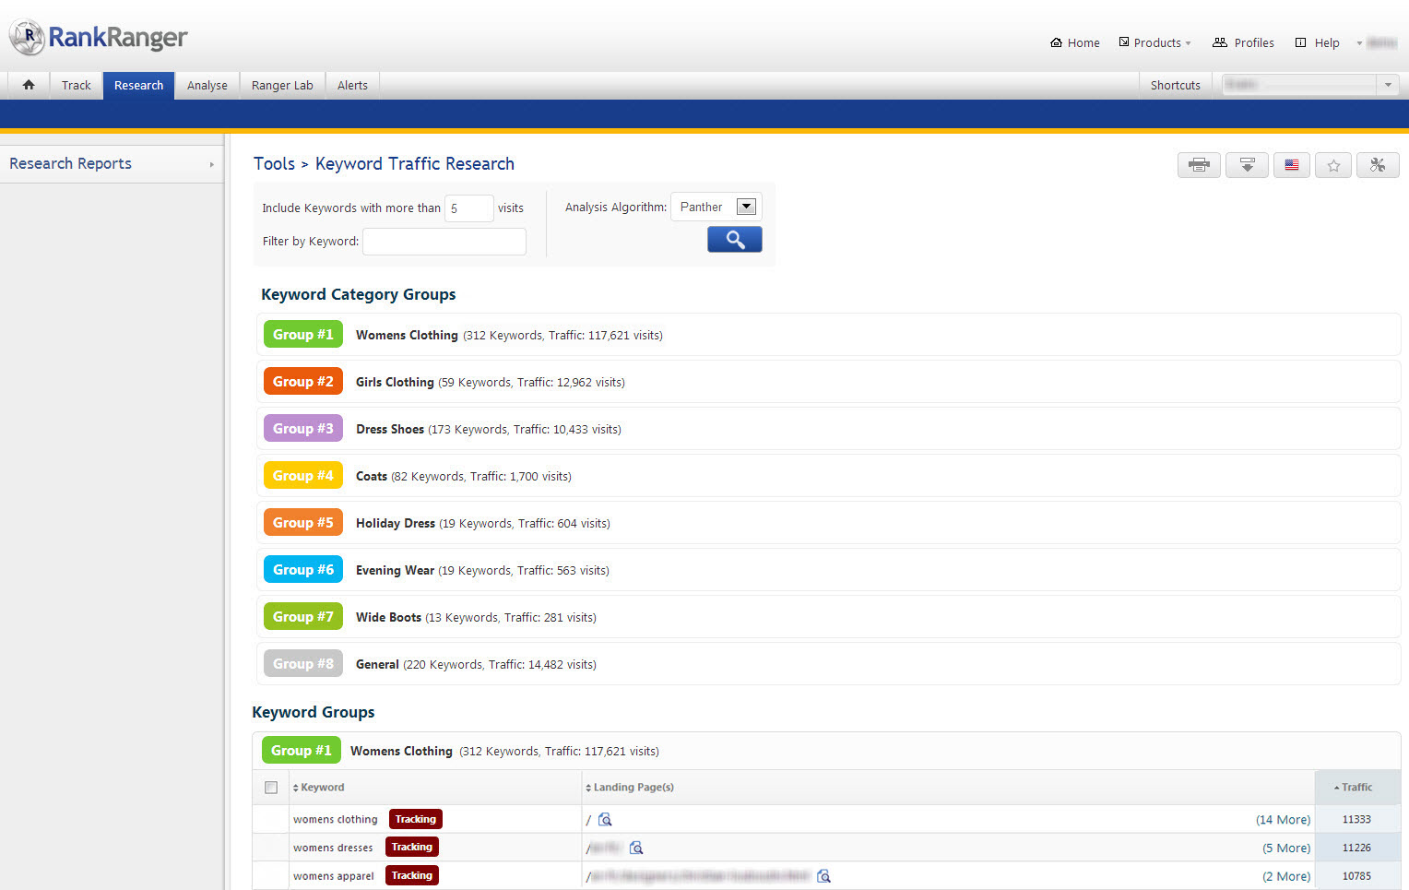Open the Analysis Algorithm Panther dropdown
Screen dimensions: 1409x890
[746, 208]
